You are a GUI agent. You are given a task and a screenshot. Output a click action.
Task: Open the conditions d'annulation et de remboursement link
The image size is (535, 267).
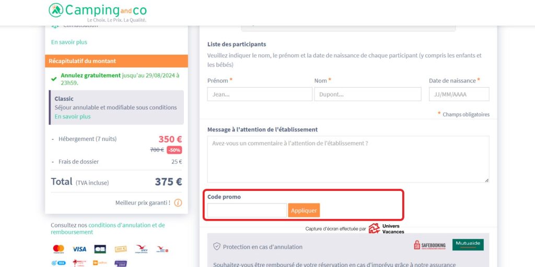107,228
